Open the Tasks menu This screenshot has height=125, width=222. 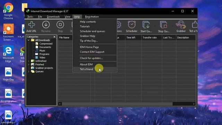click(30, 17)
